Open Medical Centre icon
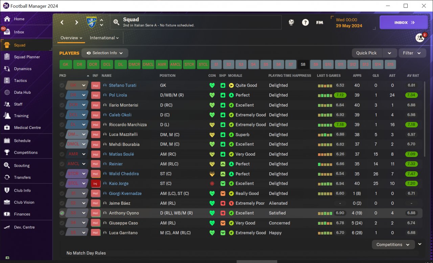This screenshot has width=433, height=263. point(7,128)
